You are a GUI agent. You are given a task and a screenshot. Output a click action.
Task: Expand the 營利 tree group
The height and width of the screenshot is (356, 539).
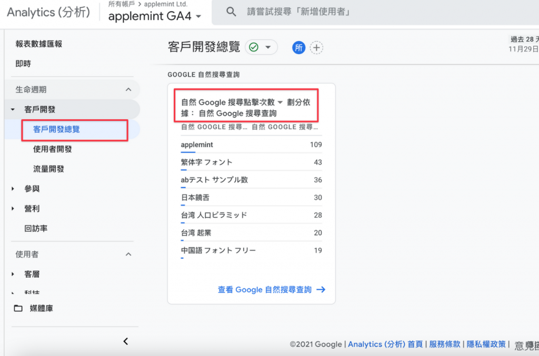coord(13,208)
